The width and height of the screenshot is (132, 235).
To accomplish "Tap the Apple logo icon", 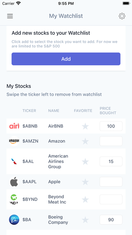I will (14, 182).
